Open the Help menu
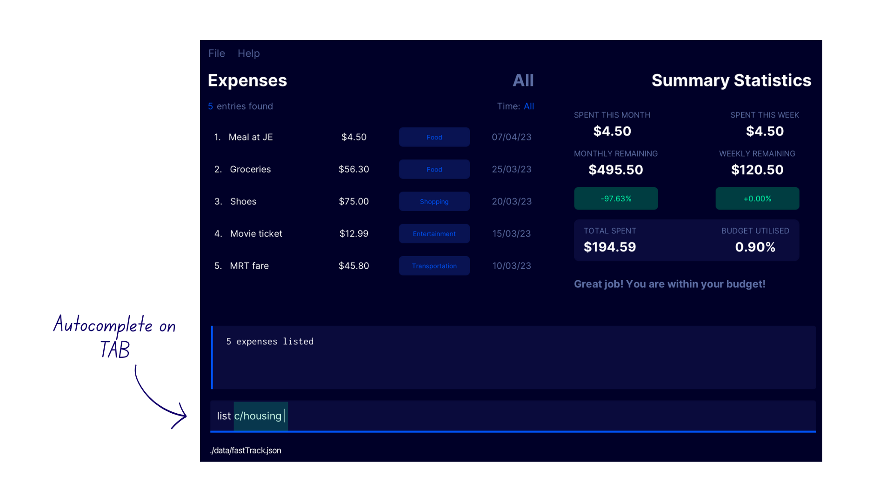The width and height of the screenshot is (893, 502). (x=248, y=53)
